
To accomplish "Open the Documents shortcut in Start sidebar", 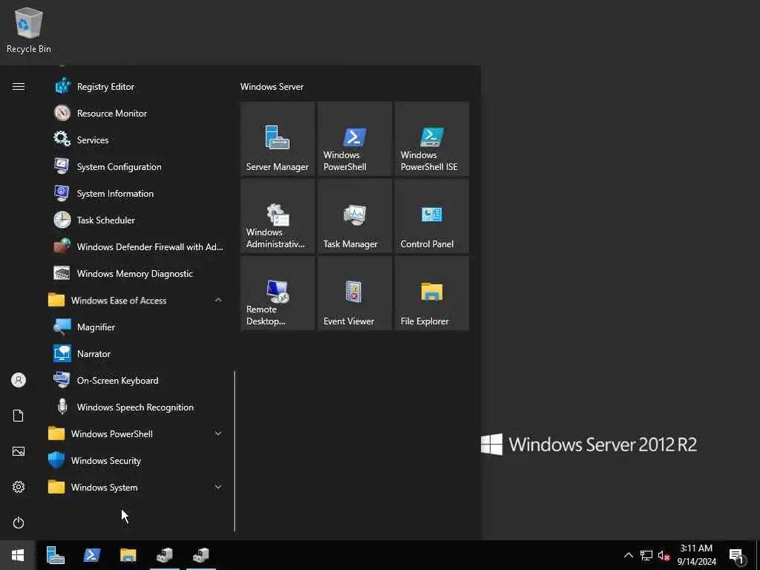I will [x=19, y=416].
